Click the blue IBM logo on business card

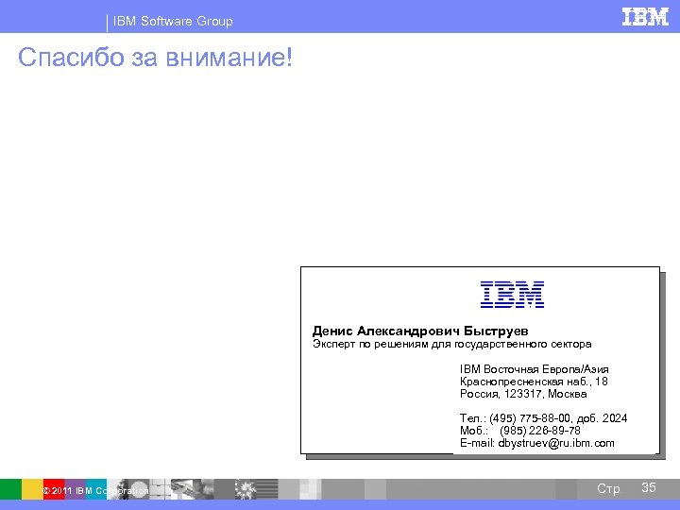pos(512,295)
